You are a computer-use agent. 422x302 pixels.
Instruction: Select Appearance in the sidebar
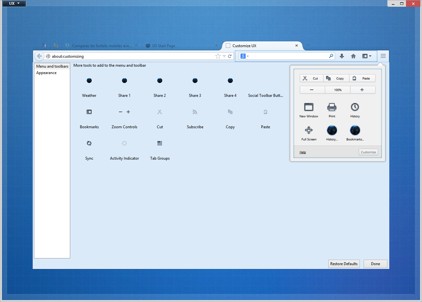(x=46, y=73)
